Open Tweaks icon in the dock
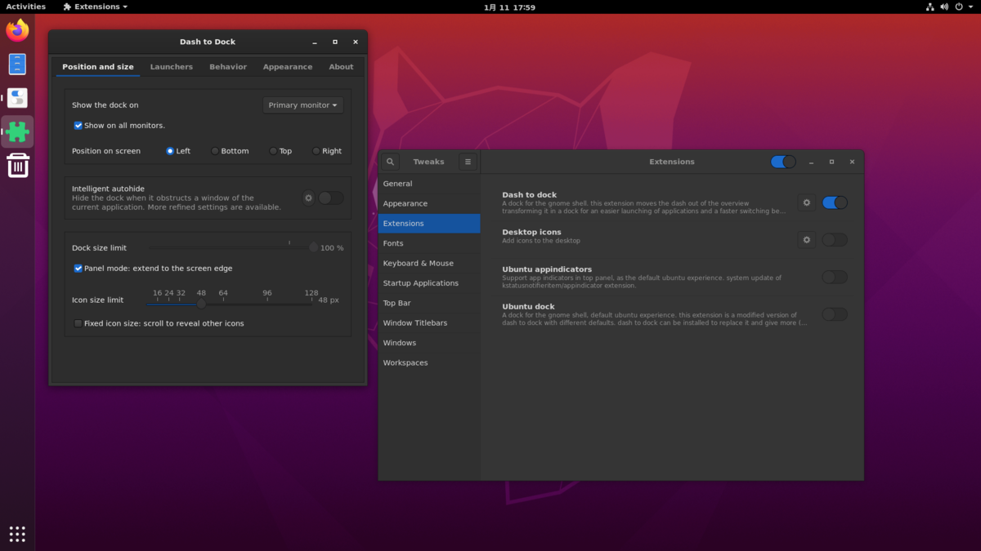Viewport: 981px width, 551px height. coord(17,98)
